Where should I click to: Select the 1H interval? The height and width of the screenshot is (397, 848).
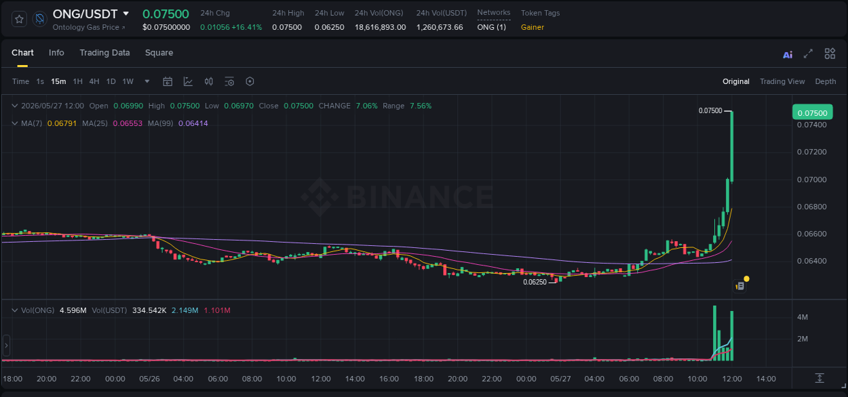point(77,81)
